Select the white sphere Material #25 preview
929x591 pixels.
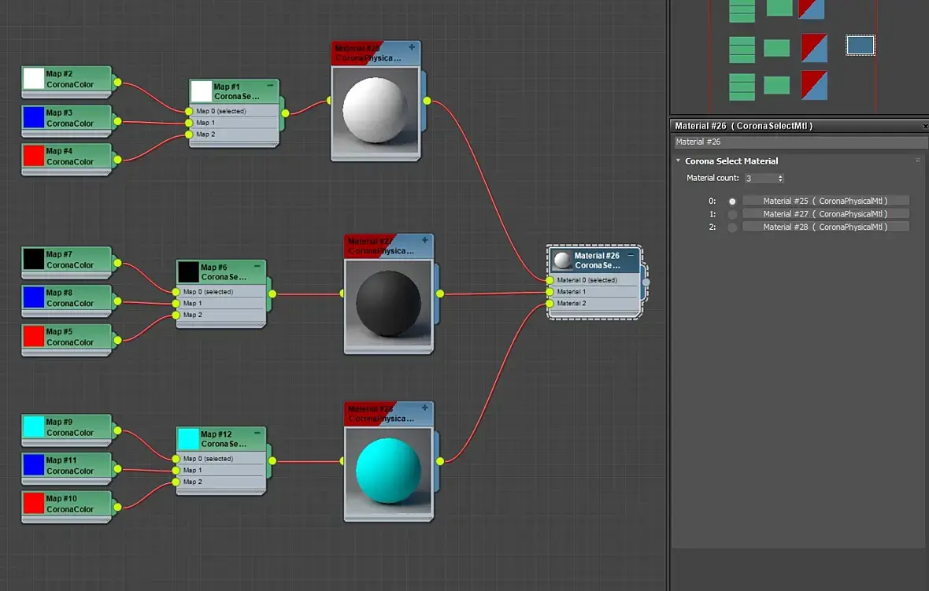376,111
